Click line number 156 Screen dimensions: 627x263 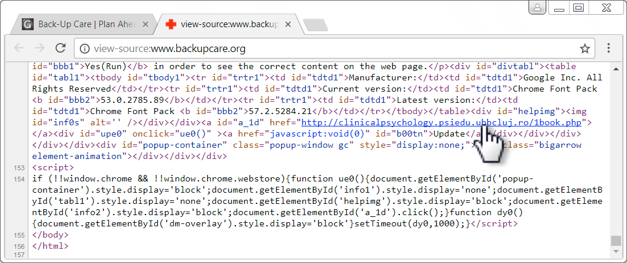click(19, 246)
